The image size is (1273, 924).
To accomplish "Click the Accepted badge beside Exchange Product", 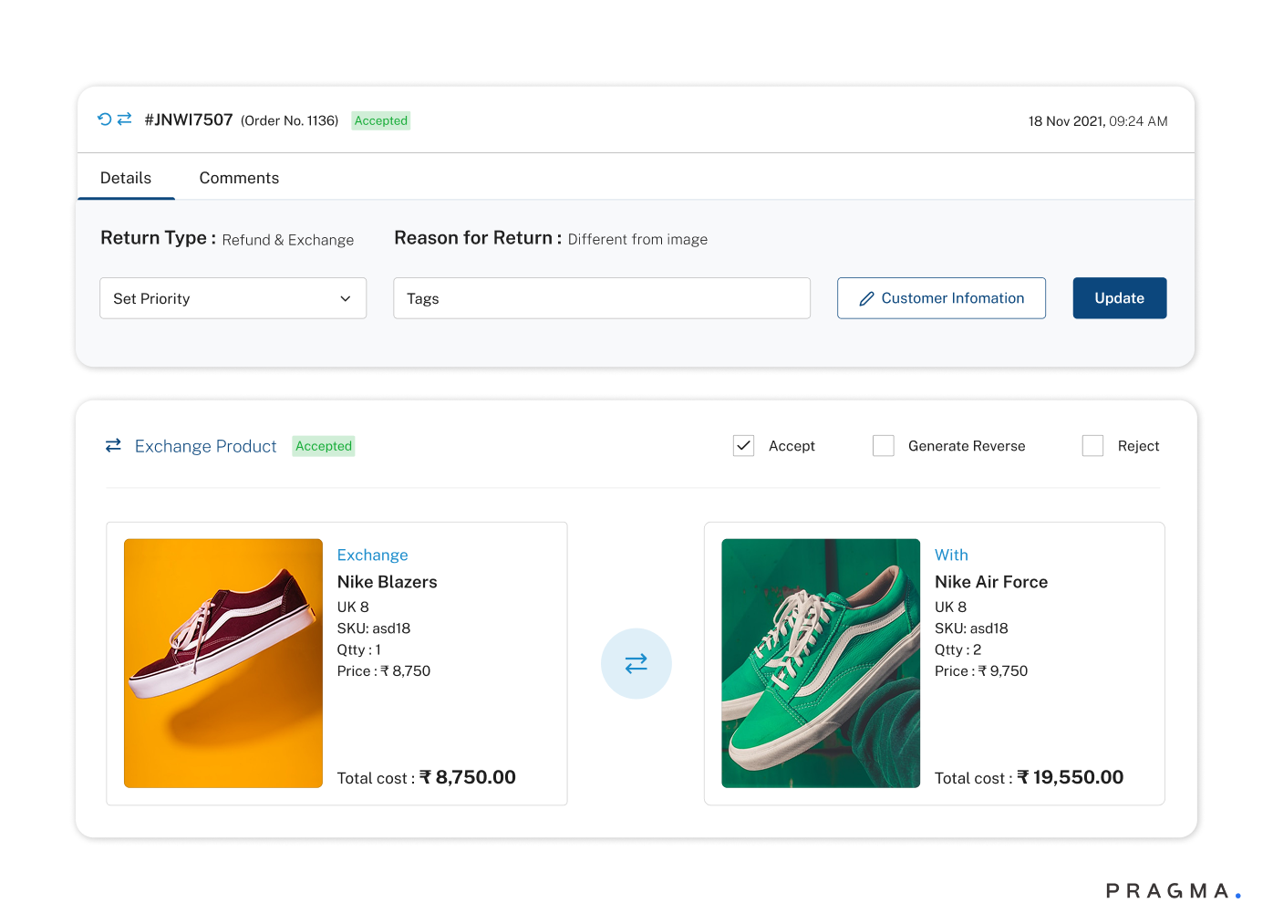I will 323,446.
